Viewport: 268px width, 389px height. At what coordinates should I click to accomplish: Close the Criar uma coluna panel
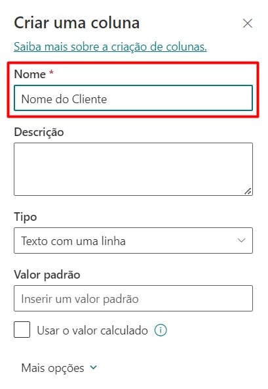tap(248, 24)
